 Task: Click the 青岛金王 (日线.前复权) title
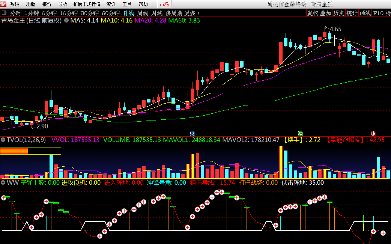[32, 20]
